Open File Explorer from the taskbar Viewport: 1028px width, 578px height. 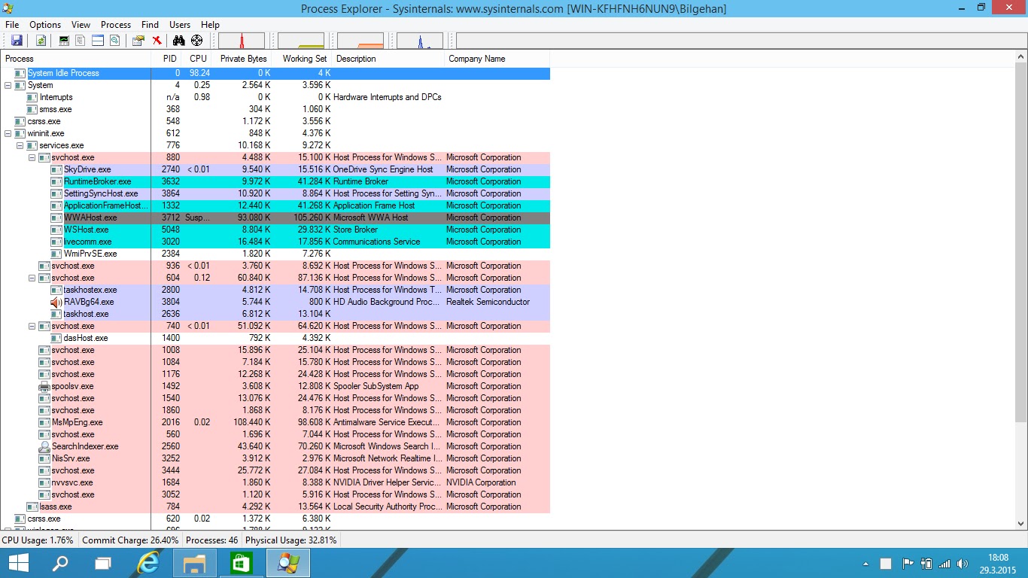(195, 563)
